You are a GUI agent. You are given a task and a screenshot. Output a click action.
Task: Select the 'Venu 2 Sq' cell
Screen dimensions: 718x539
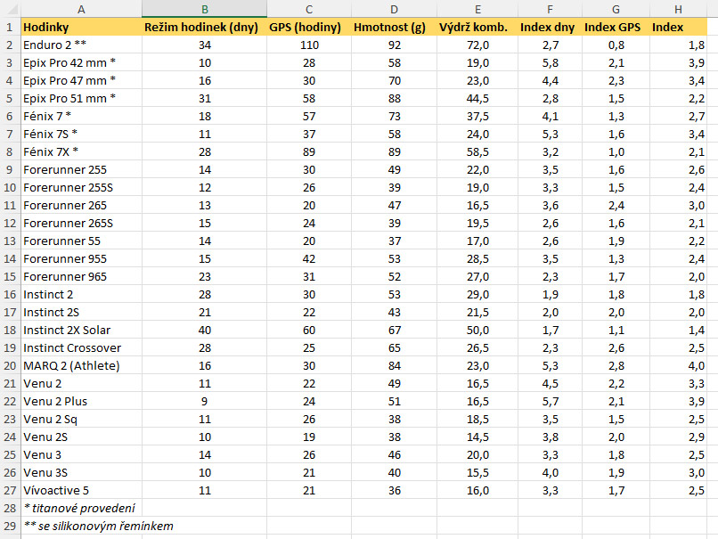81,420
